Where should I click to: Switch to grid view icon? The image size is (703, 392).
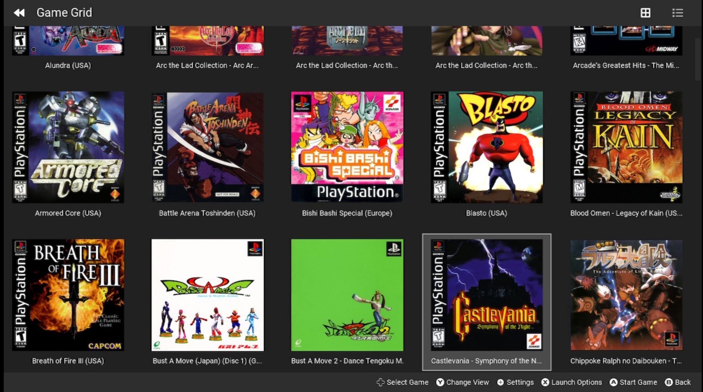(x=645, y=13)
